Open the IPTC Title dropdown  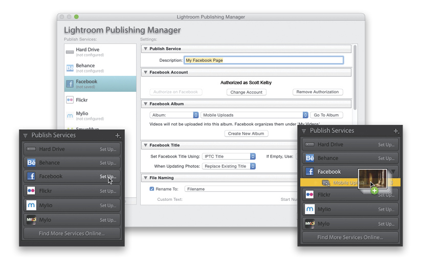228,156
